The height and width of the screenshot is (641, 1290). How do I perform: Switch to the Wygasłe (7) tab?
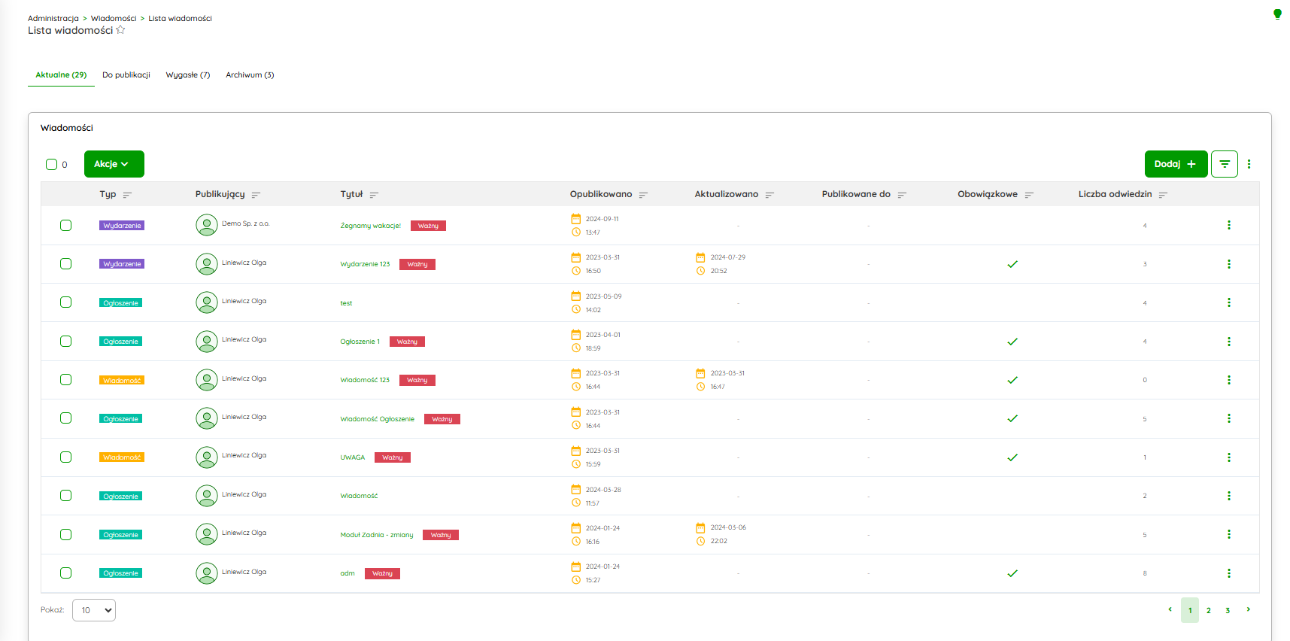click(x=187, y=75)
